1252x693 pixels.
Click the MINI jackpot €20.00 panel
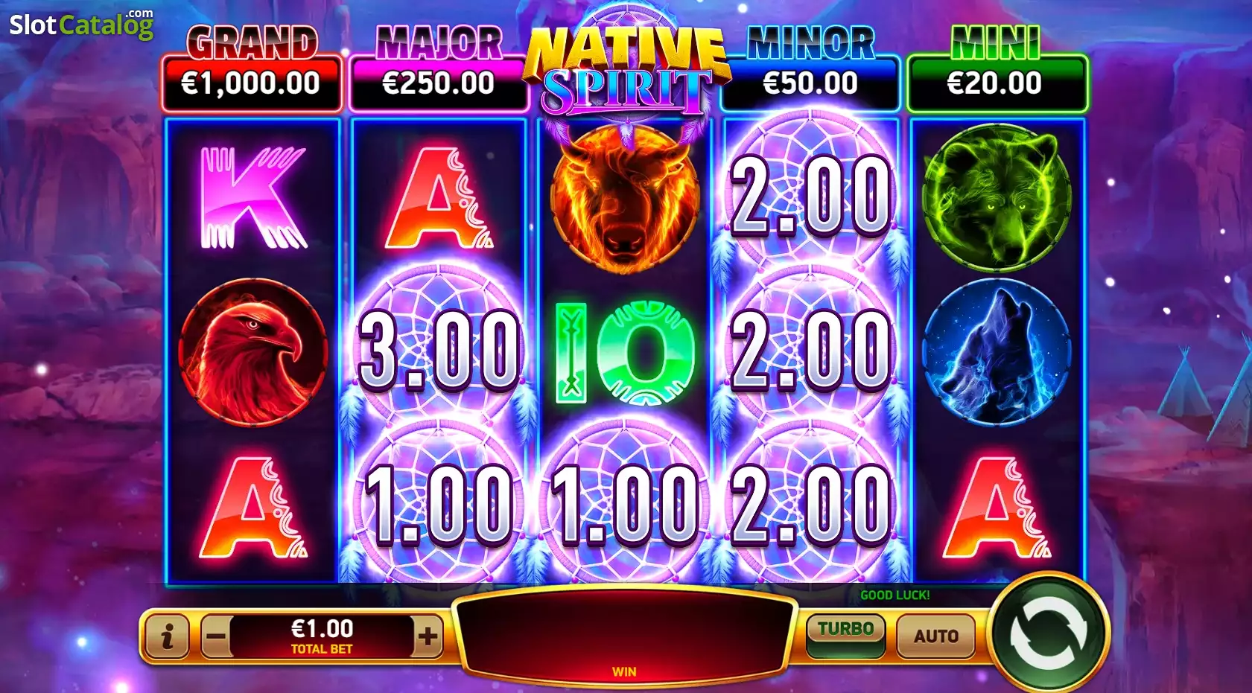997,83
